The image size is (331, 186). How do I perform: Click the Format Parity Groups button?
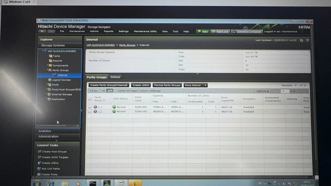(x=167, y=85)
